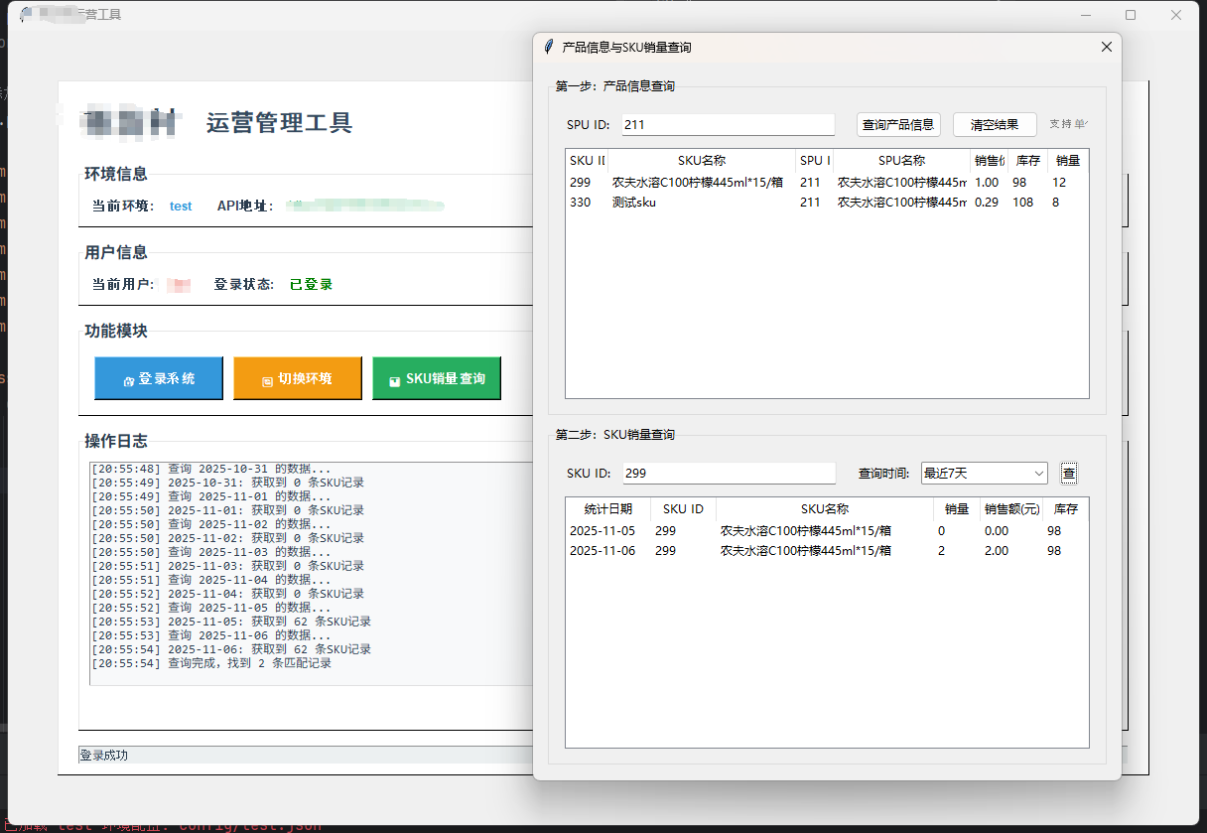Click 库存 header in product info table
This screenshot has height=833, width=1207.
1028,160
